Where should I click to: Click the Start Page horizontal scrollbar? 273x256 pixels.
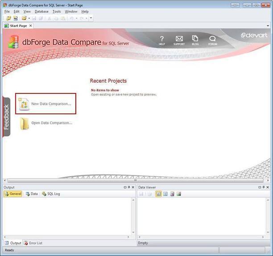pyautogui.click(x=135, y=180)
